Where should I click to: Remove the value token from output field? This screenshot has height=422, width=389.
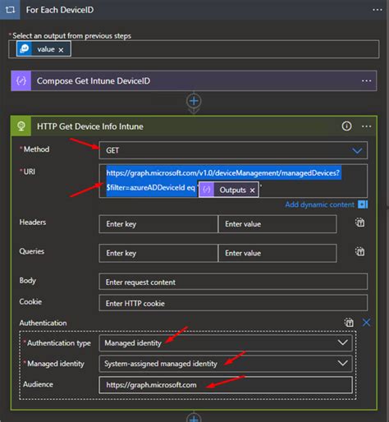click(x=61, y=50)
